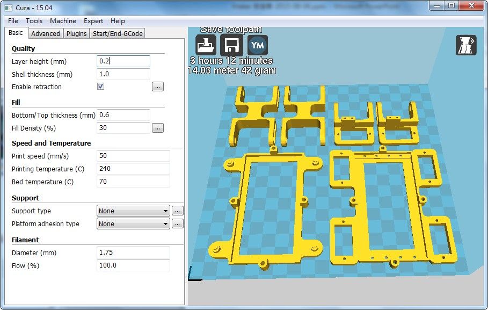Maximize the Cura window
Viewport: 488px width, 310px height.
(x=451, y=5)
